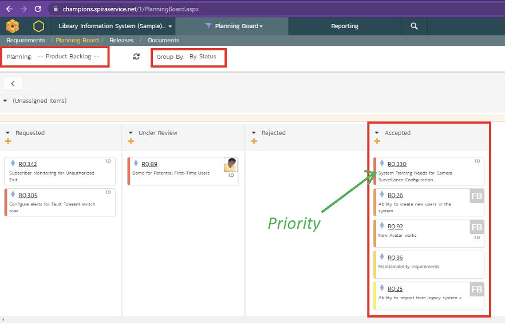Click the Spira orange logo icon
505x325 pixels.
click(x=12, y=26)
